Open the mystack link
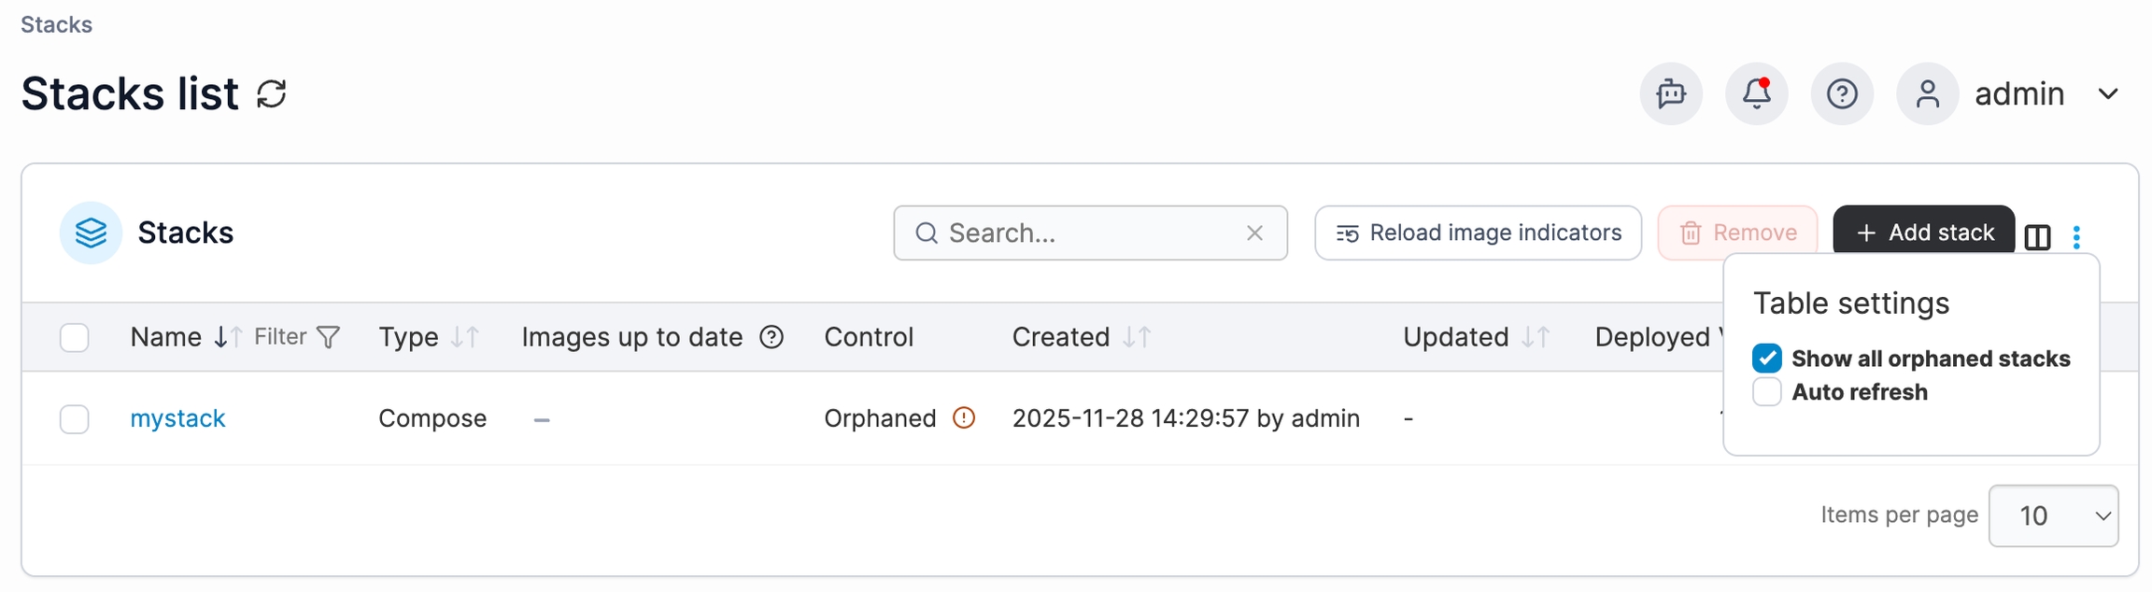The width and height of the screenshot is (2152, 592). point(177,418)
